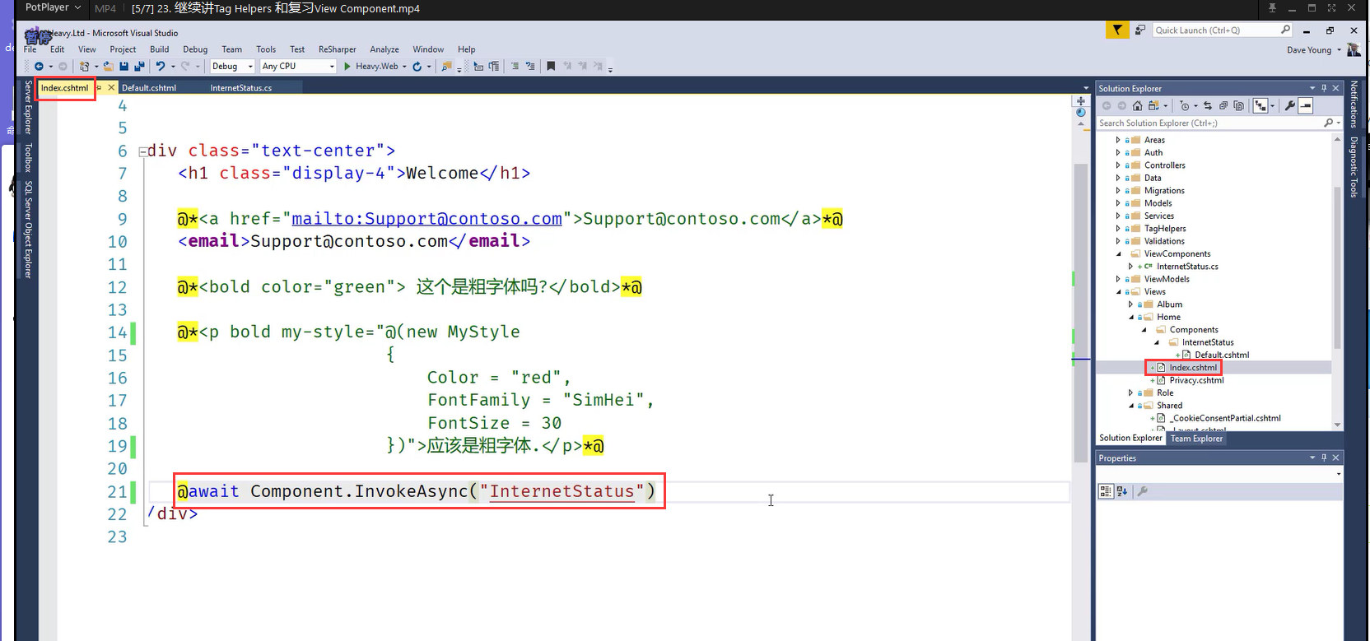Viewport: 1370px width, 641px height.
Task: Click Property Pages wrench in Properties panel
Action: click(x=1143, y=491)
